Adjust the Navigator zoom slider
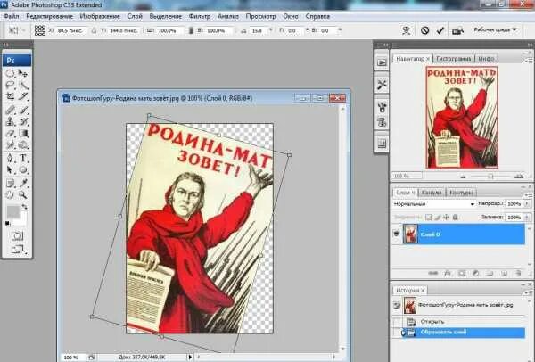The image size is (535, 362). [490, 177]
